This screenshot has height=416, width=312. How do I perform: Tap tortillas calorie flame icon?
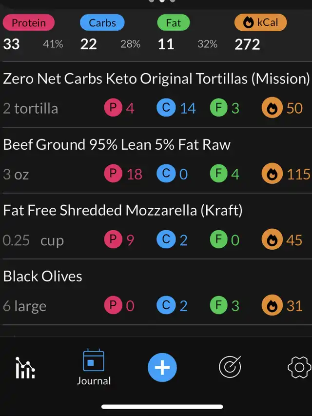pos(272,108)
